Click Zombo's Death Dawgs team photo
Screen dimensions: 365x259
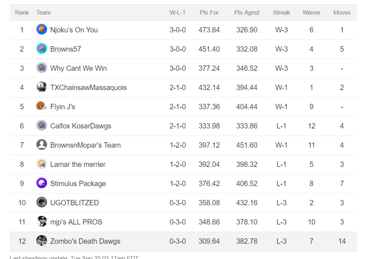pos(42,241)
